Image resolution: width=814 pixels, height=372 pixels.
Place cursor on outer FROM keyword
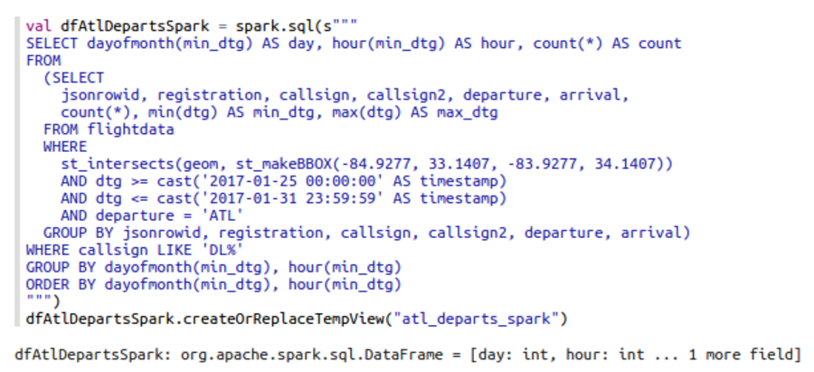(43, 61)
